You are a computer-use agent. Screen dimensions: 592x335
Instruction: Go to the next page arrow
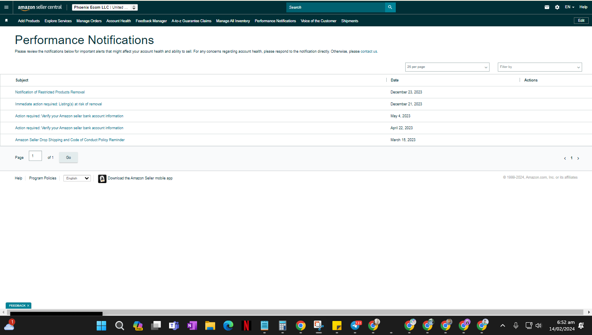pyautogui.click(x=578, y=158)
